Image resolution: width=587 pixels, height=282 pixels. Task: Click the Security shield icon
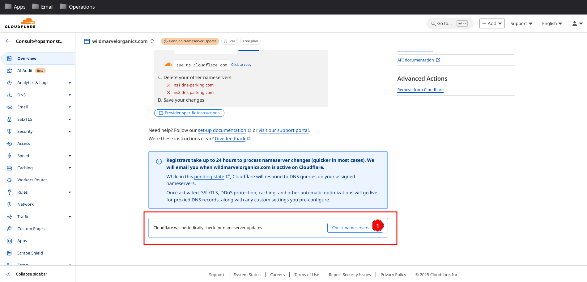[10, 131]
